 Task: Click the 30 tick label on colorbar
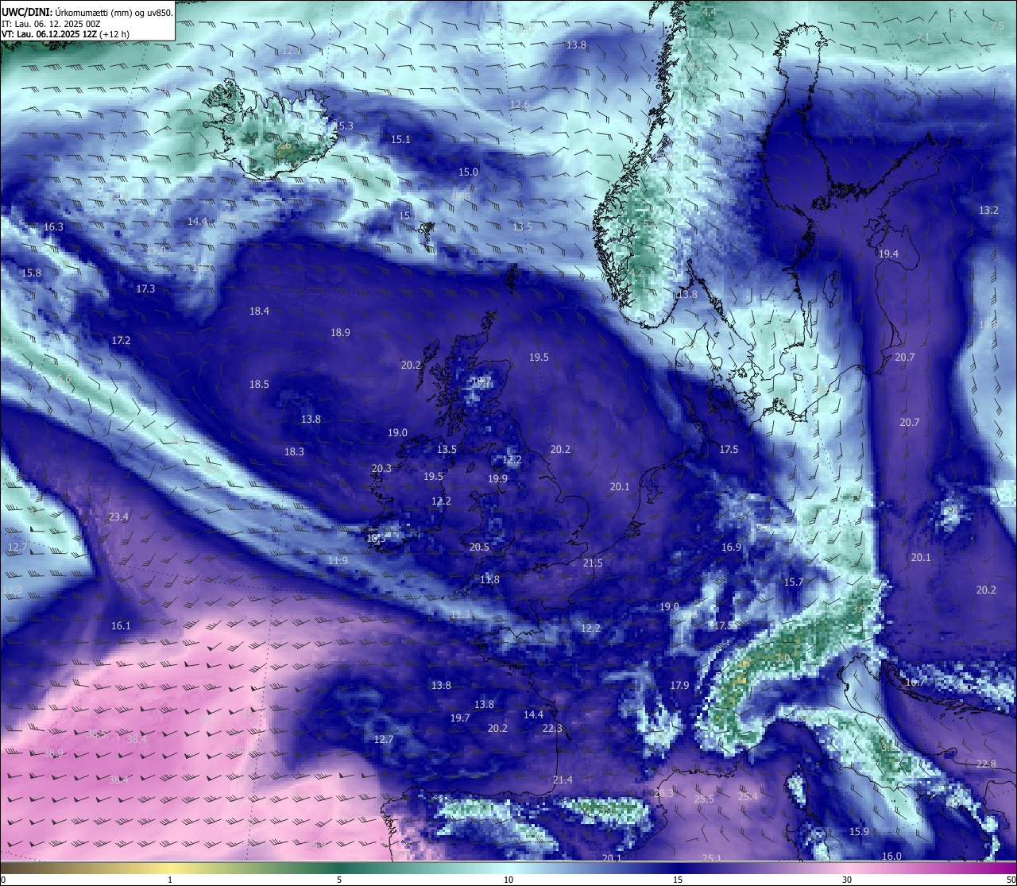click(847, 880)
